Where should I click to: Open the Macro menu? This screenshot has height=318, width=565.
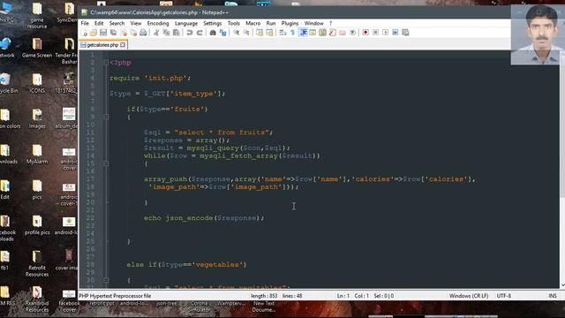[253, 23]
